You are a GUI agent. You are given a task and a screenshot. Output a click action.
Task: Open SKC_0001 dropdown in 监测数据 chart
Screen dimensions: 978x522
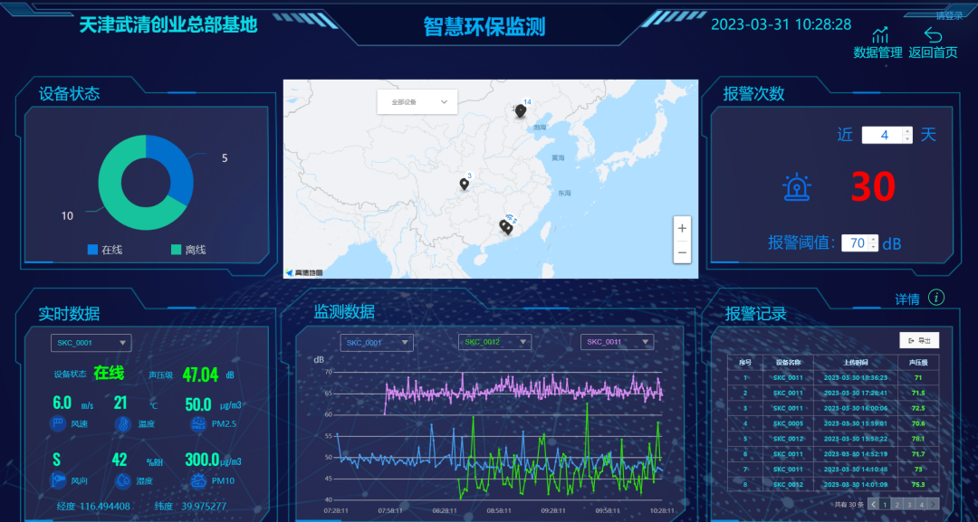point(377,343)
